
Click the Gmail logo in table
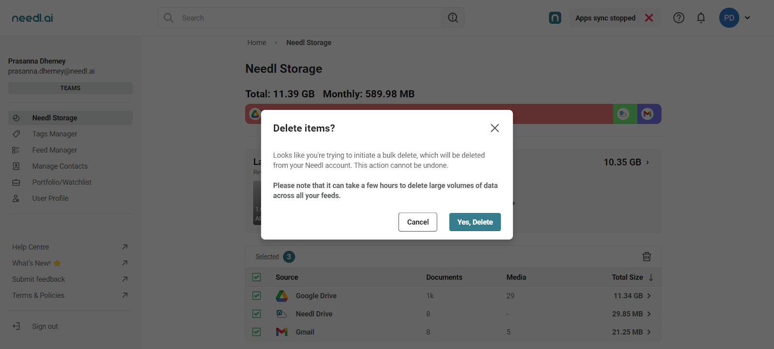[282, 332]
